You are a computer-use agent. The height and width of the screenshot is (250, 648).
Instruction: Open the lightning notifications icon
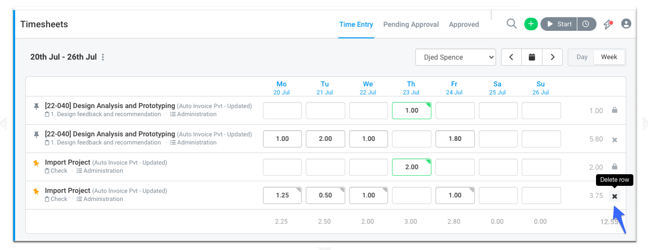coord(608,24)
